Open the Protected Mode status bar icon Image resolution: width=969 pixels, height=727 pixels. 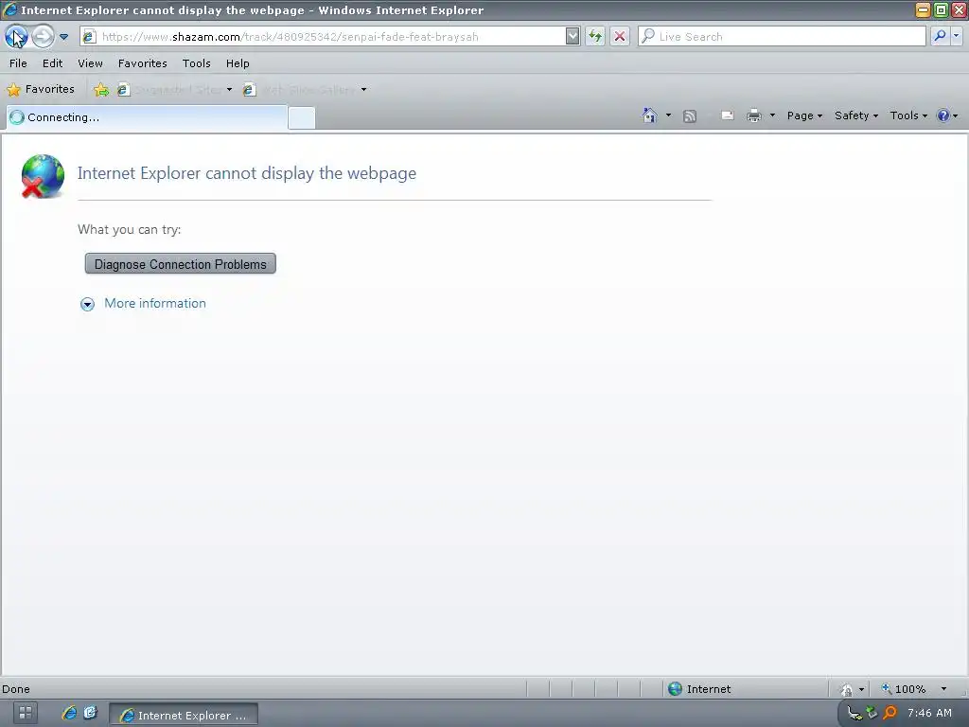pos(847,689)
